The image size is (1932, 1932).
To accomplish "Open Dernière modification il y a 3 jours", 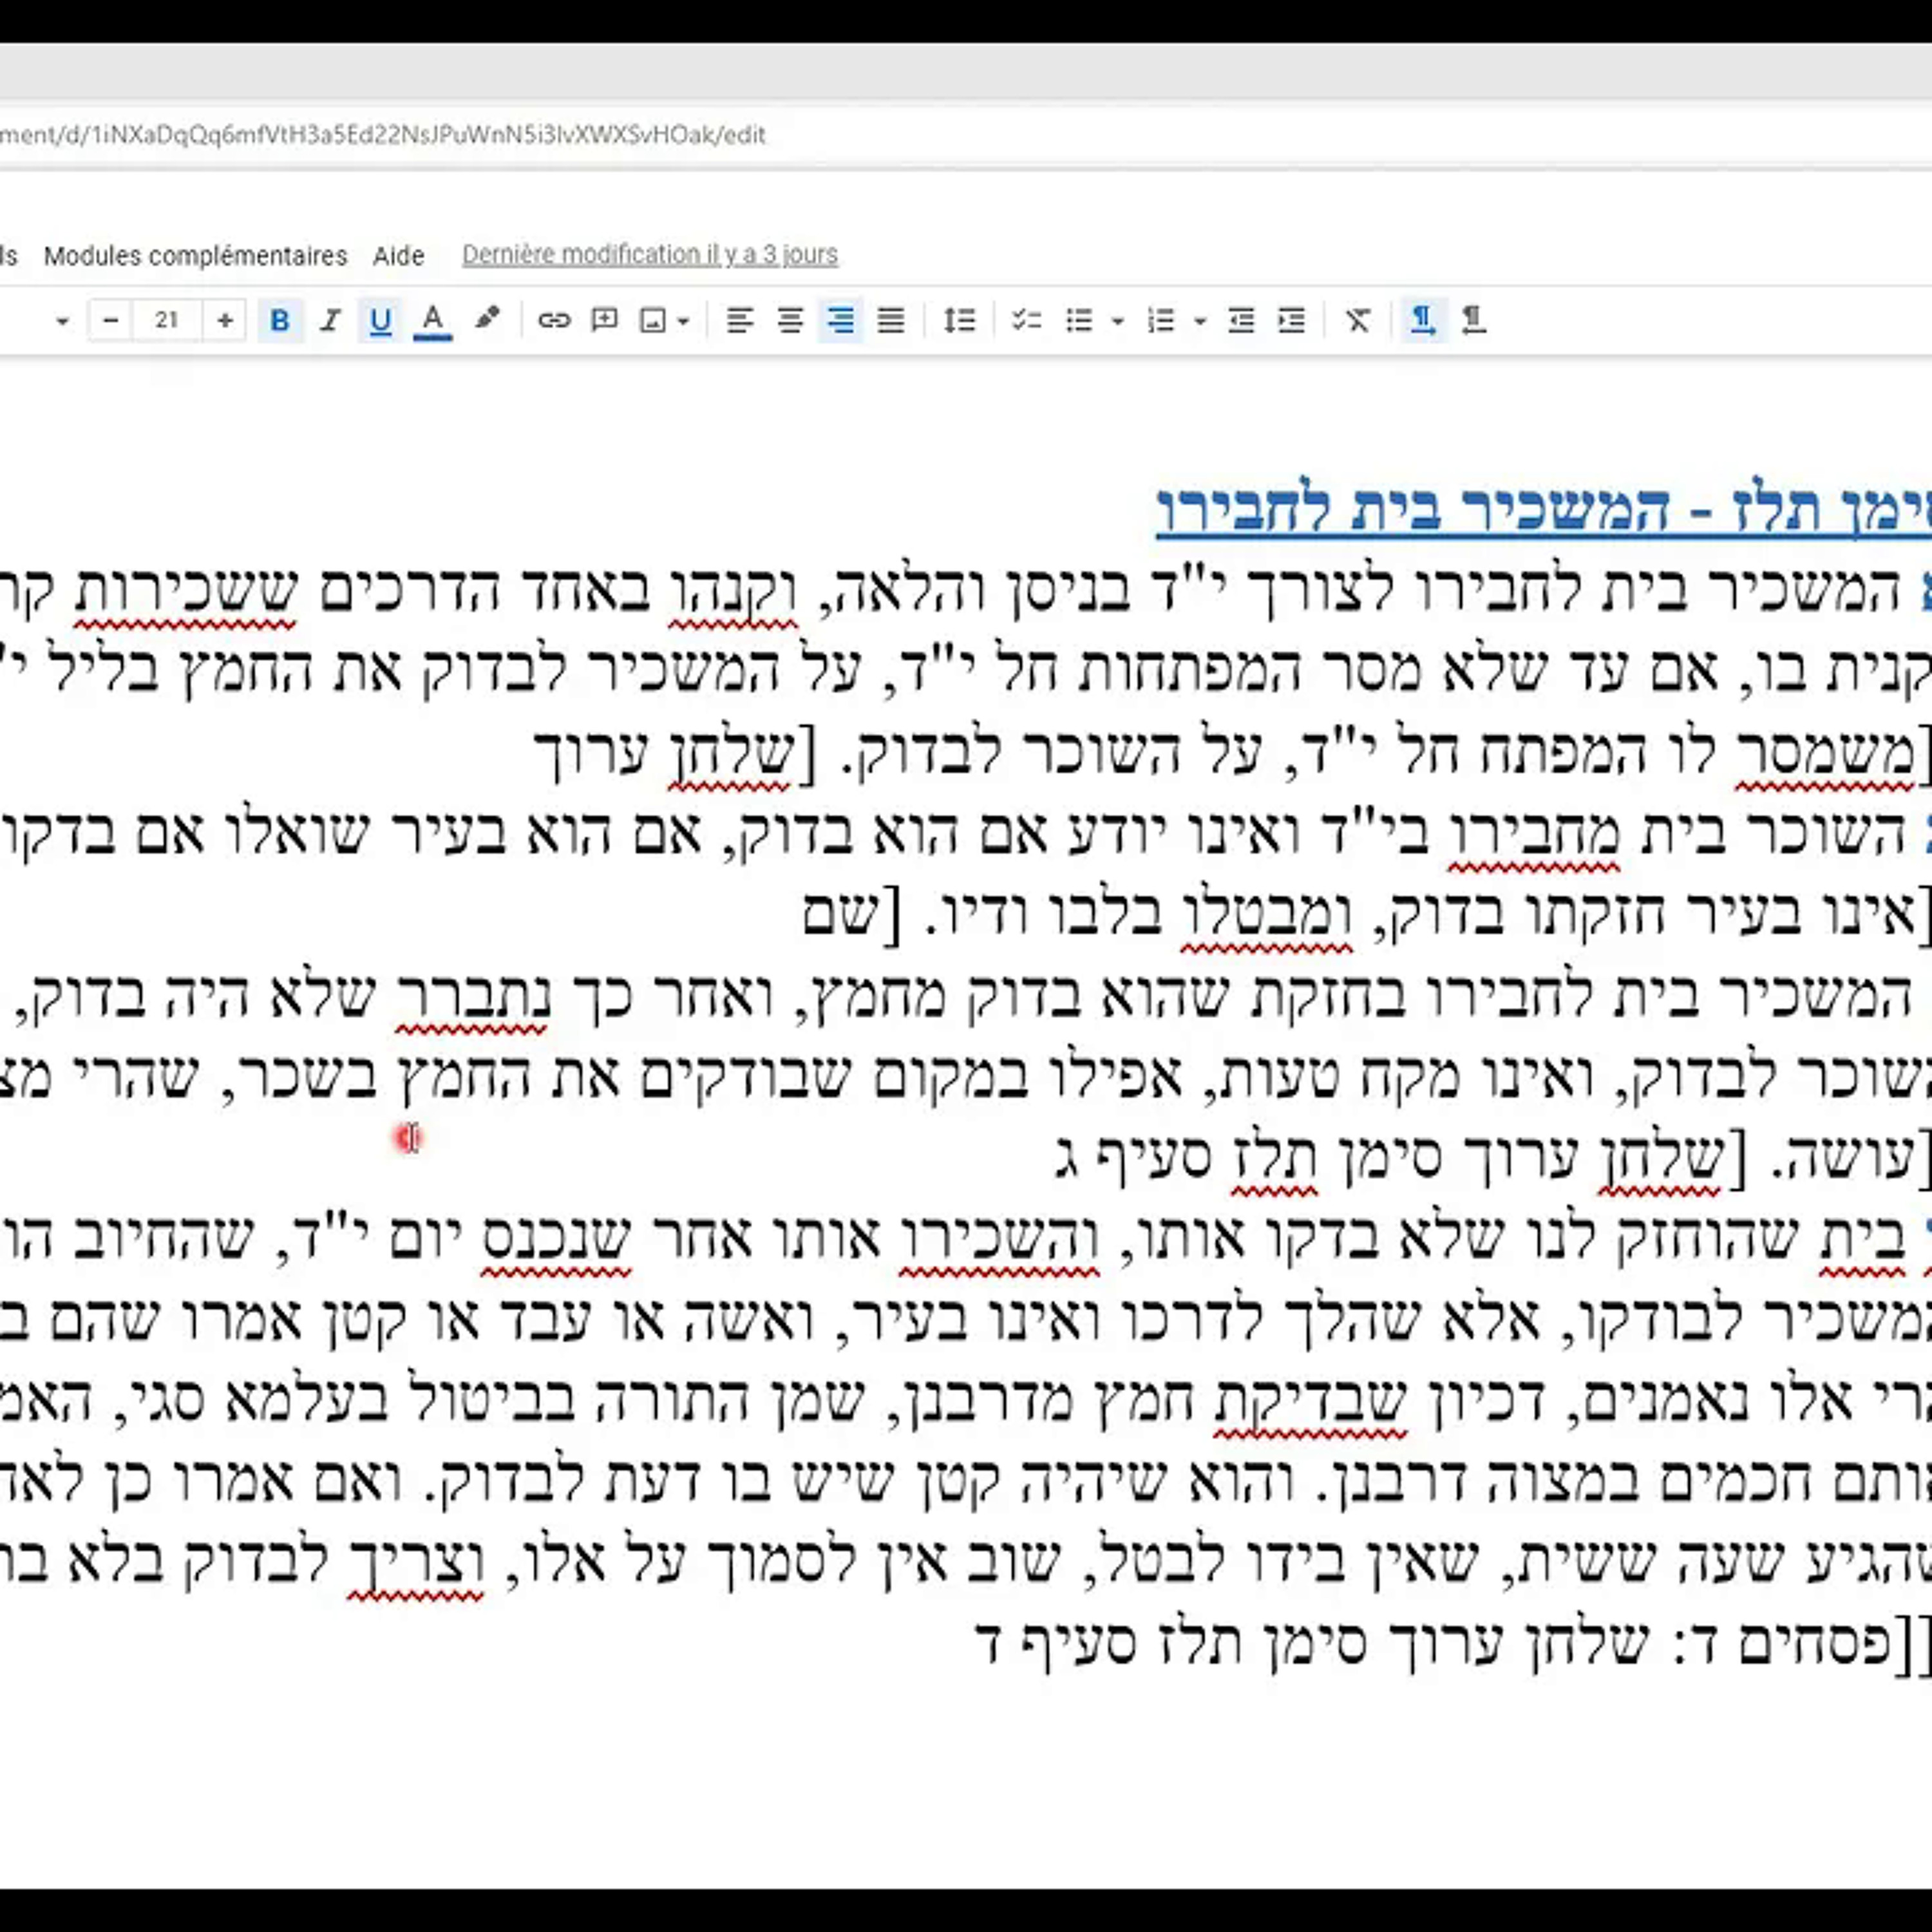I will pos(650,255).
